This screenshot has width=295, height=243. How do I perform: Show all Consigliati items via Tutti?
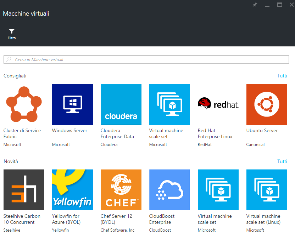[x=282, y=76]
